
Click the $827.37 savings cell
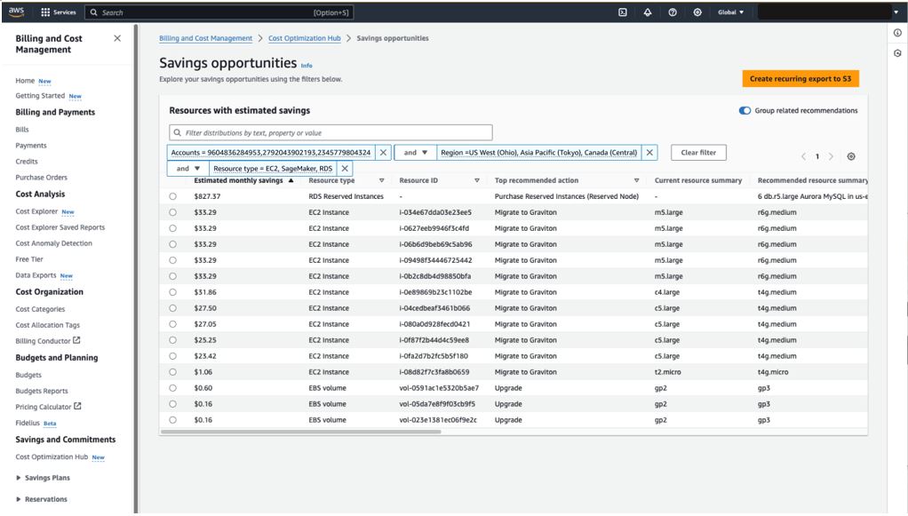tap(207, 196)
